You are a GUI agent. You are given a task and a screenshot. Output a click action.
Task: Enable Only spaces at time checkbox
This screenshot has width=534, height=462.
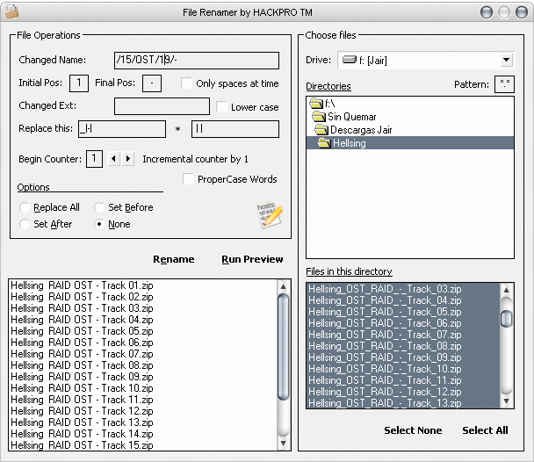click(186, 83)
